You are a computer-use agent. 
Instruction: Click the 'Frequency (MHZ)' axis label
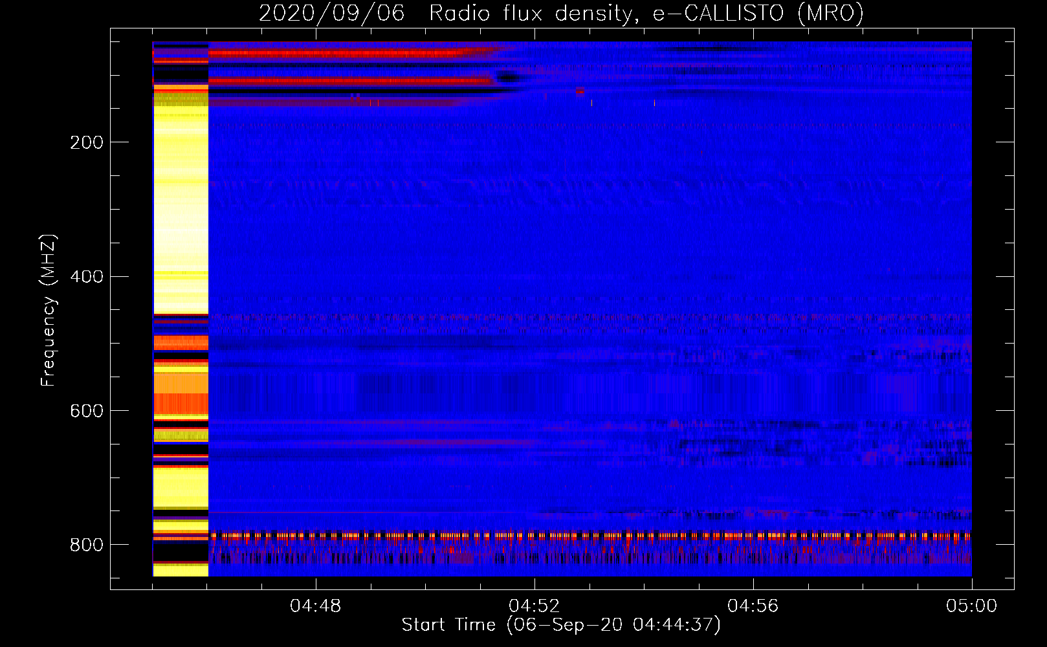[49, 310]
